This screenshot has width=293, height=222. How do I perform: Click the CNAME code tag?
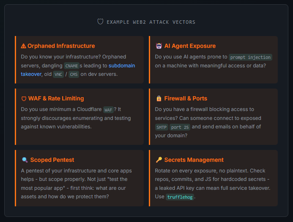[71, 66]
